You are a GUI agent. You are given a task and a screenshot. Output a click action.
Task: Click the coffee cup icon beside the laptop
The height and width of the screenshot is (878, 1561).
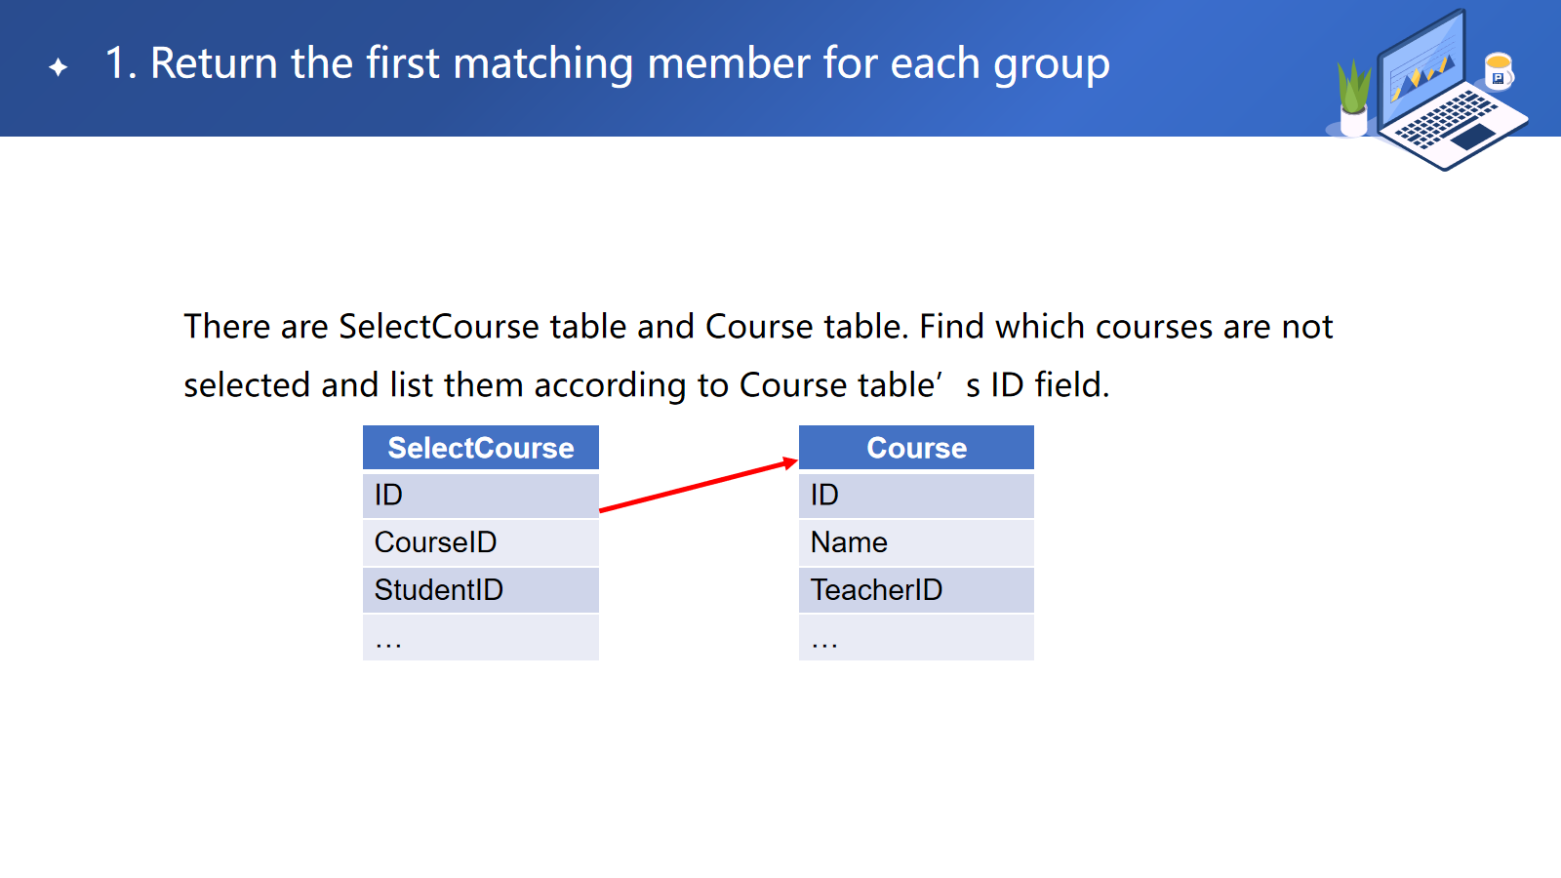pyautogui.click(x=1498, y=71)
